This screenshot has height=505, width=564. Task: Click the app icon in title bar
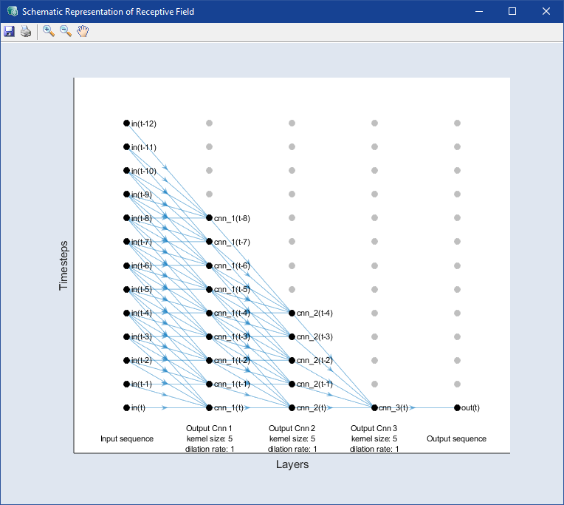click(12, 11)
